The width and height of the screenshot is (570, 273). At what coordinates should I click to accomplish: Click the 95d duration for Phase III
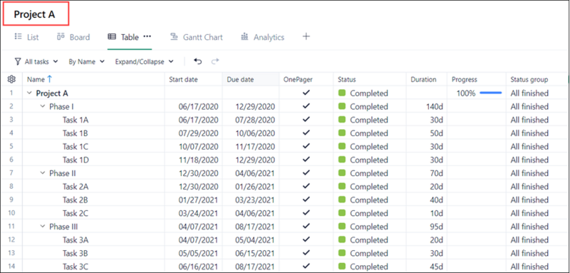[x=437, y=227]
